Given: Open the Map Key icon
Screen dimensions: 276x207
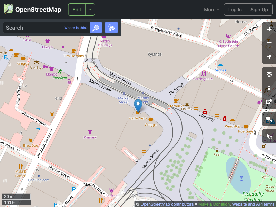Looking at the screenshot, I should tap(269, 88).
